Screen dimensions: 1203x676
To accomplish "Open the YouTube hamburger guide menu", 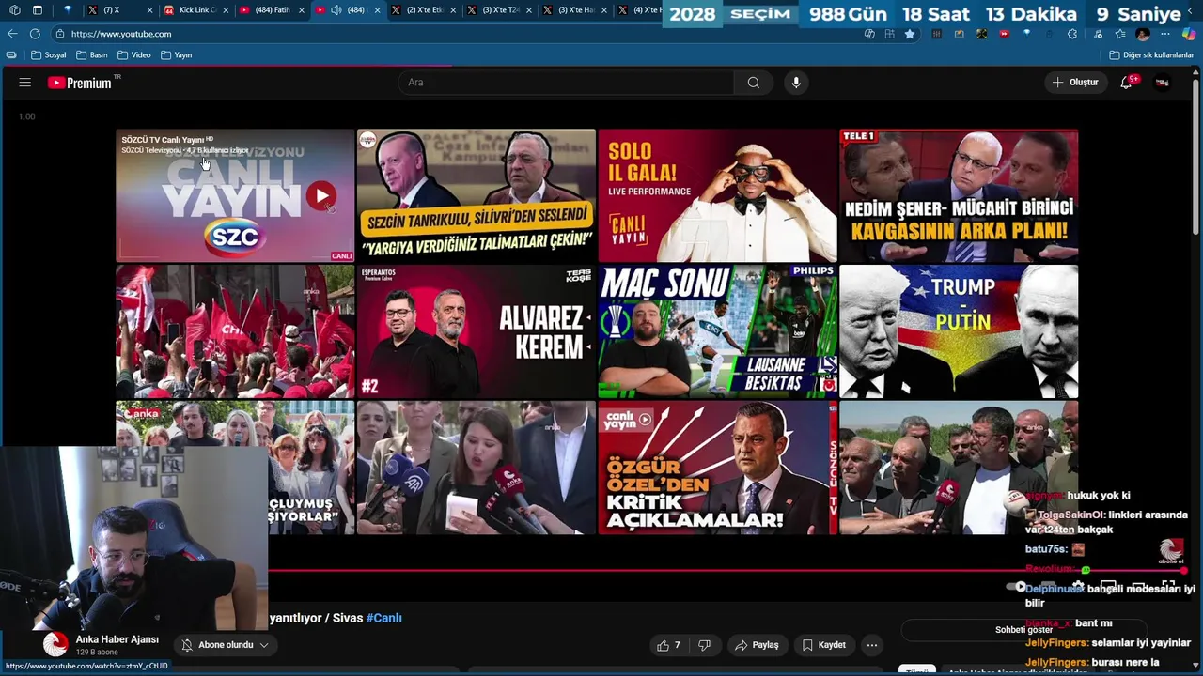I will [x=25, y=83].
